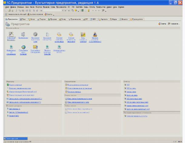Switch to the Продажа tab
The image size is (185, 143).
pyautogui.click(x=52, y=19)
